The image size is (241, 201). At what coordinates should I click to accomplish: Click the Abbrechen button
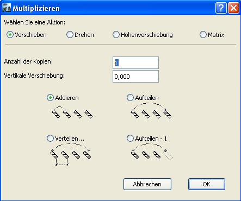pyautogui.click(x=147, y=184)
